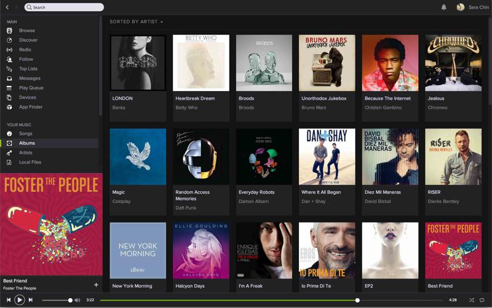
Task: Open the notifications bell
Action: (x=443, y=7)
